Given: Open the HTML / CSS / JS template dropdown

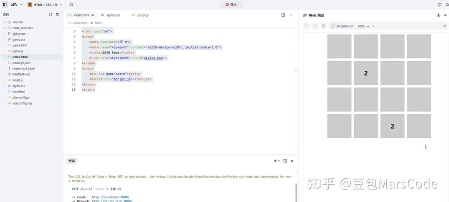Looking at the screenshot, I should [x=45, y=5].
